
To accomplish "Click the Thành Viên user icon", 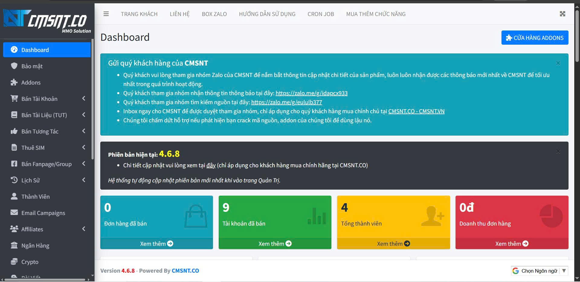I will pyautogui.click(x=14, y=196).
